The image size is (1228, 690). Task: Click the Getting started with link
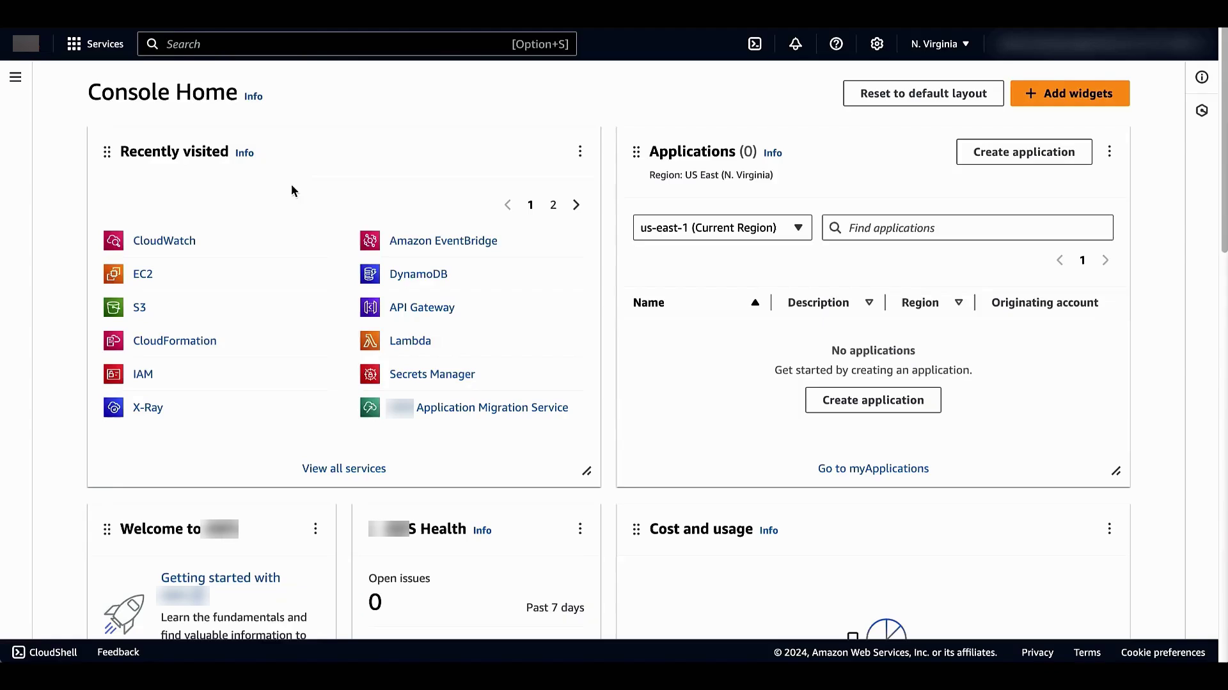pyautogui.click(x=221, y=578)
